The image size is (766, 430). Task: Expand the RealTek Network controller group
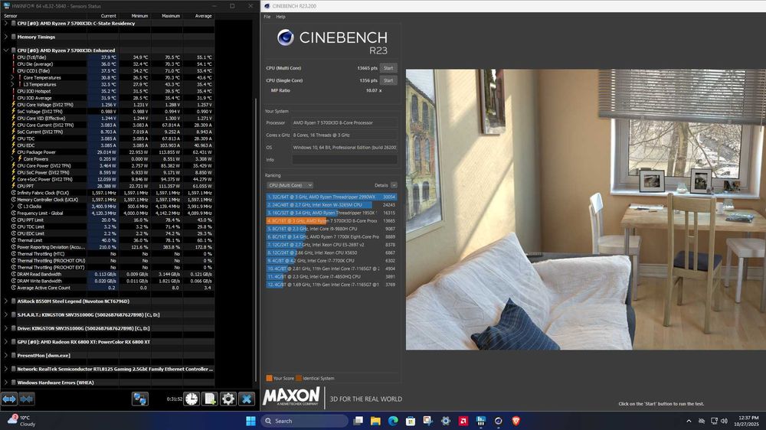tap(6, 369)
